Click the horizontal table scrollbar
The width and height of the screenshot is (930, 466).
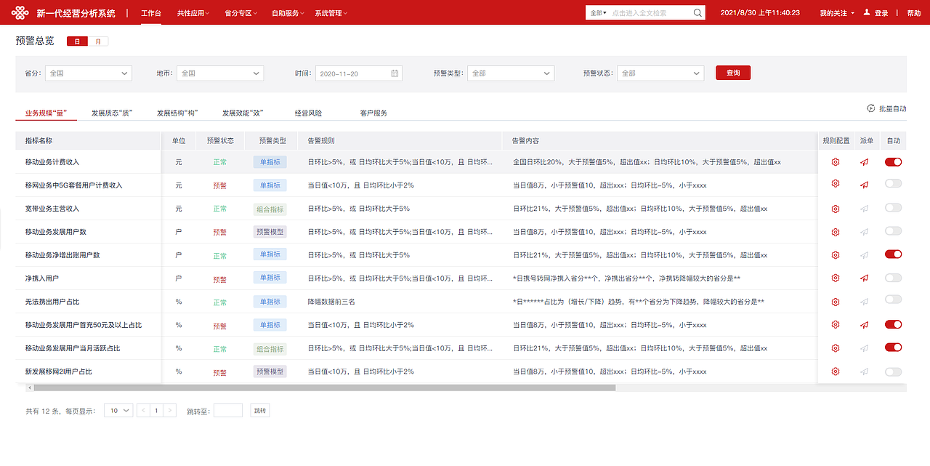point(325,387)
